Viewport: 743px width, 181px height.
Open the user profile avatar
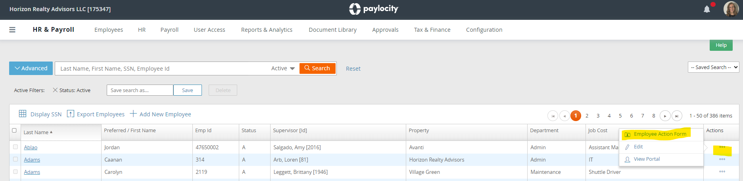pos(731,9)
